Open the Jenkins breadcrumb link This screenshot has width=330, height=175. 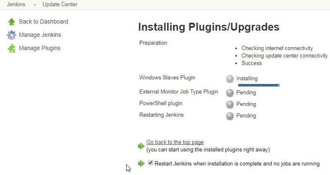16,5
